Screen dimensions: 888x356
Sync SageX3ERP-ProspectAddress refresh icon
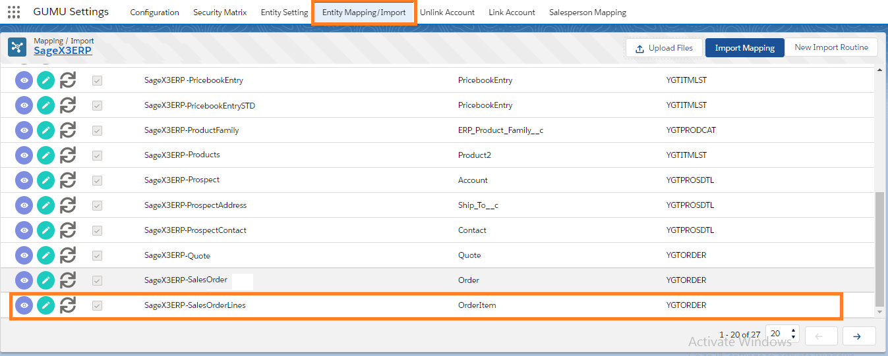coord(68,205)
